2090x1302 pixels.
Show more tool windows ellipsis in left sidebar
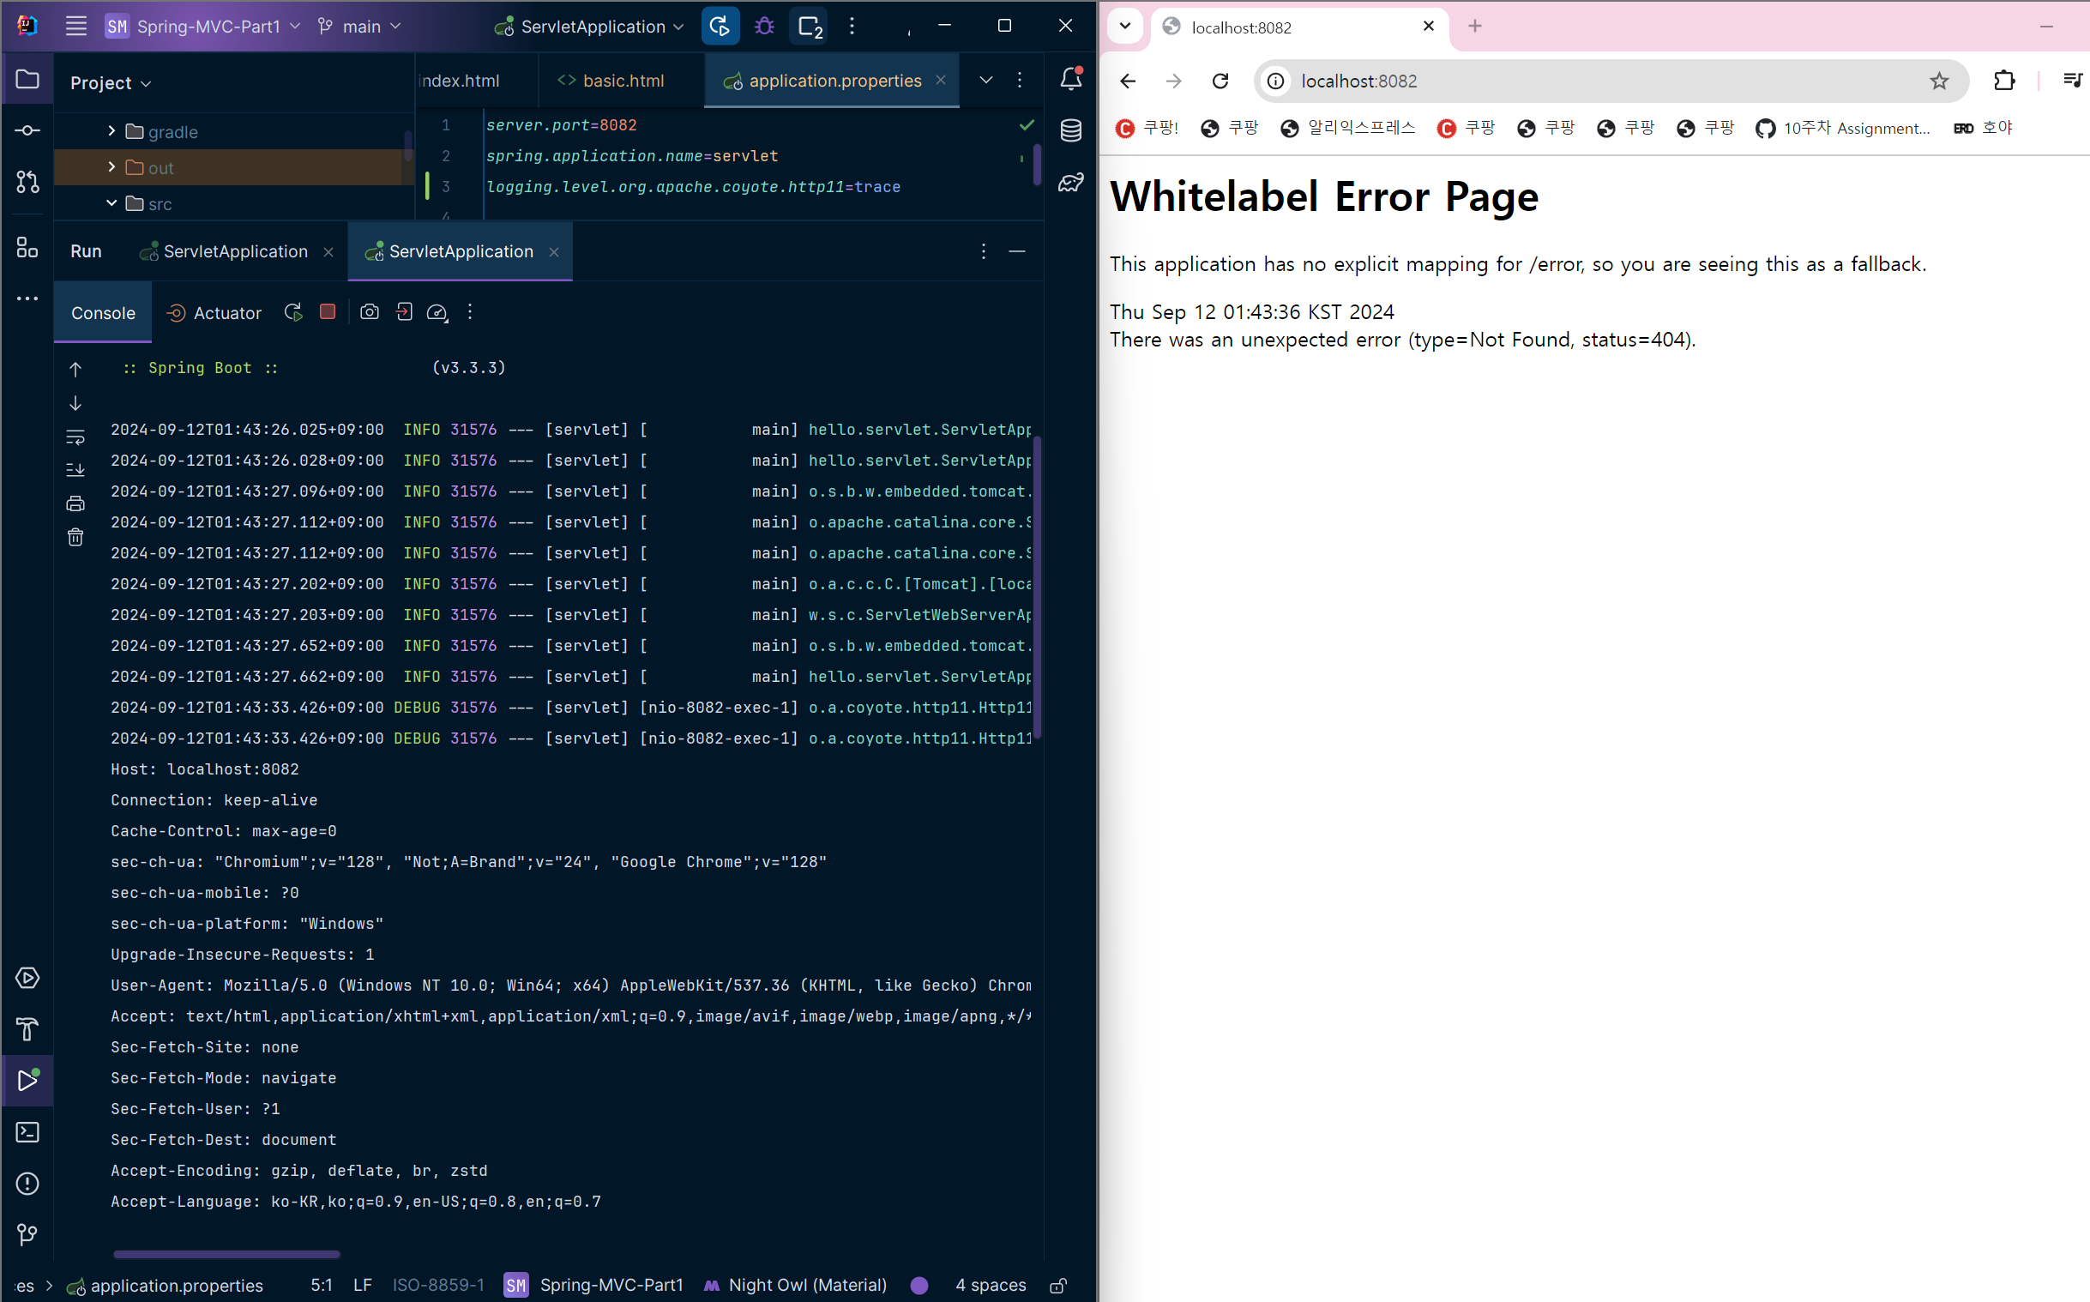pyautogui.click(x=27, y=298)
